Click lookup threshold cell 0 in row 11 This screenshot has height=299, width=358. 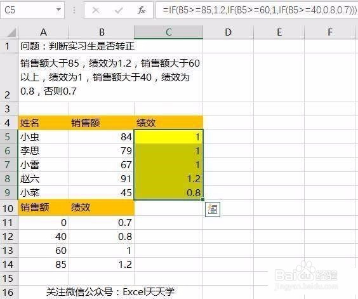(43, 222)
